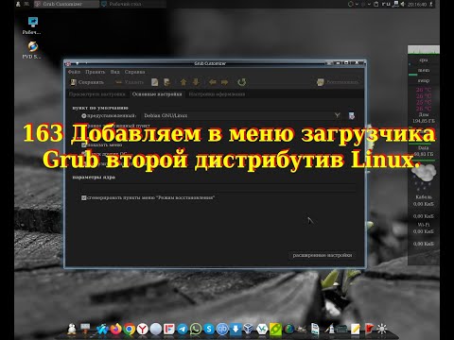
Task: Switch to Рабочий стол task in the top taskbar
Action: (x=133, y=4)
